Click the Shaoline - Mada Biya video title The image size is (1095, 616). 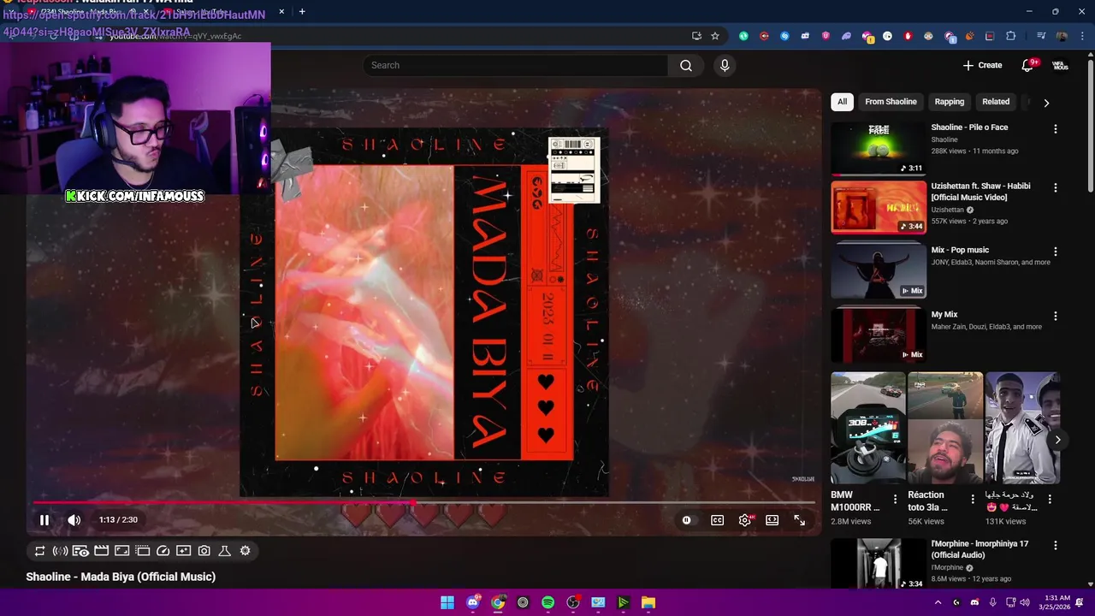pos(121,577)
